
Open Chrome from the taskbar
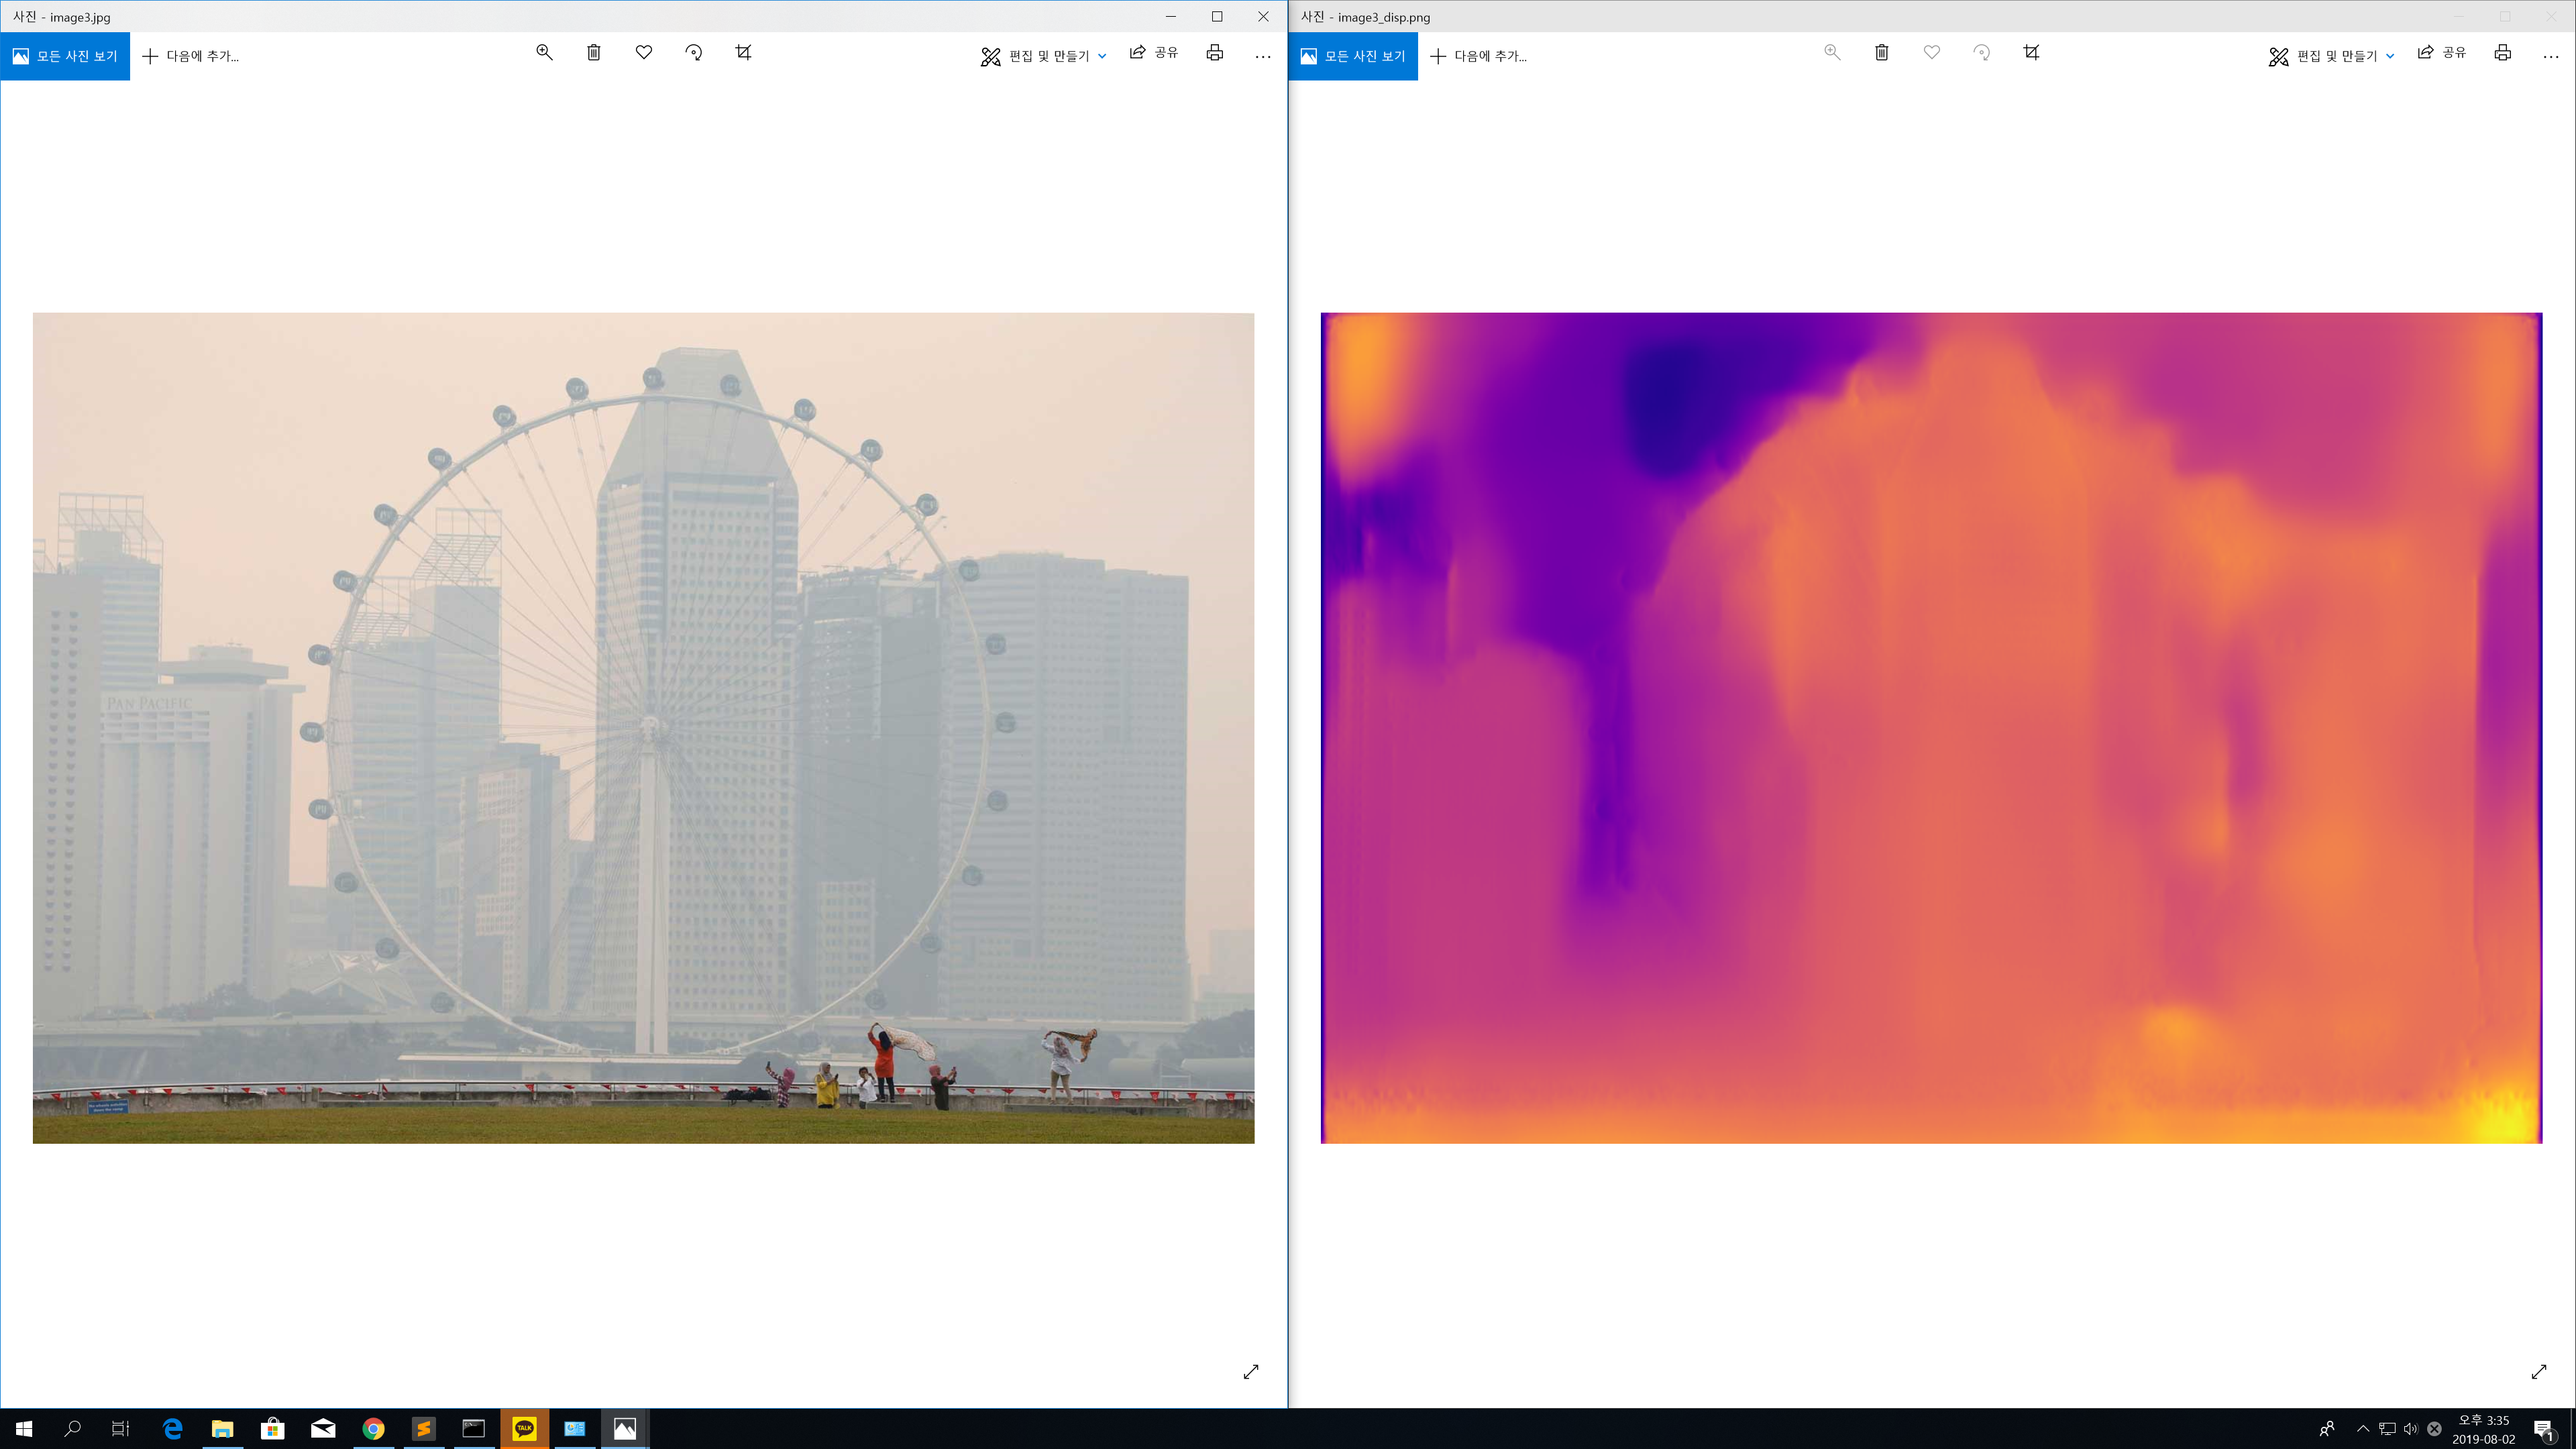[373, 1429]
